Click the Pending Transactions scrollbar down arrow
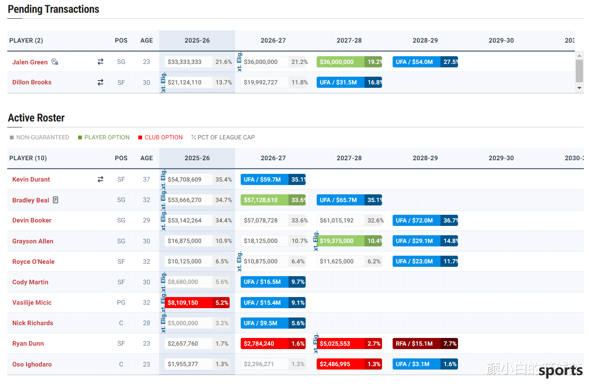 point(579,88)
